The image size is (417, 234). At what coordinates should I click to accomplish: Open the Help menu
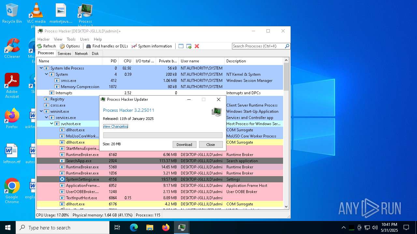pyautogui.click(x=98, y=39)
